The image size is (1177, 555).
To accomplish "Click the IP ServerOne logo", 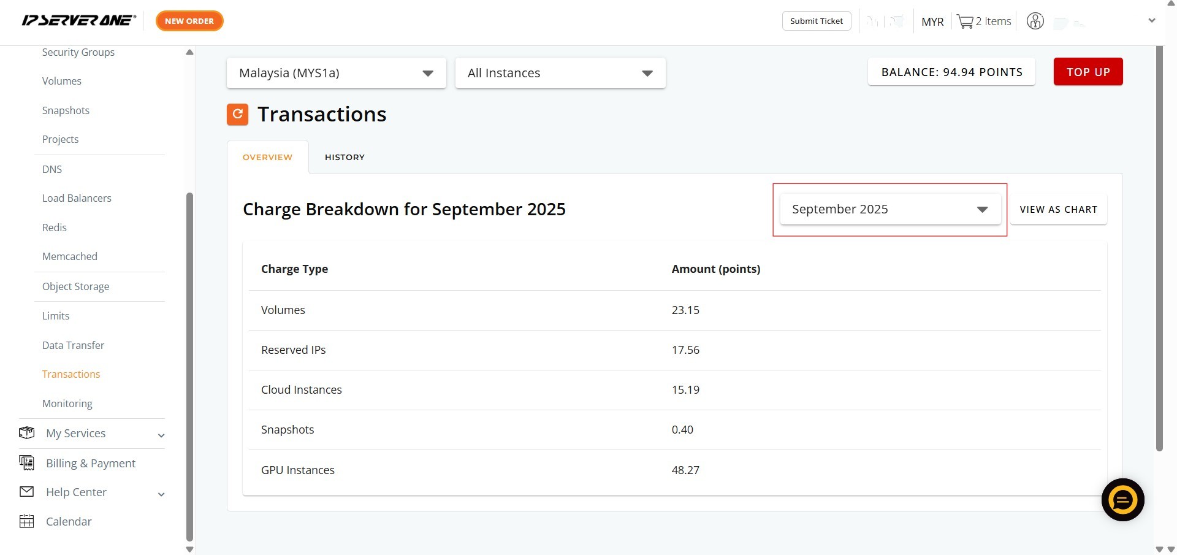I will click(78, 21).
